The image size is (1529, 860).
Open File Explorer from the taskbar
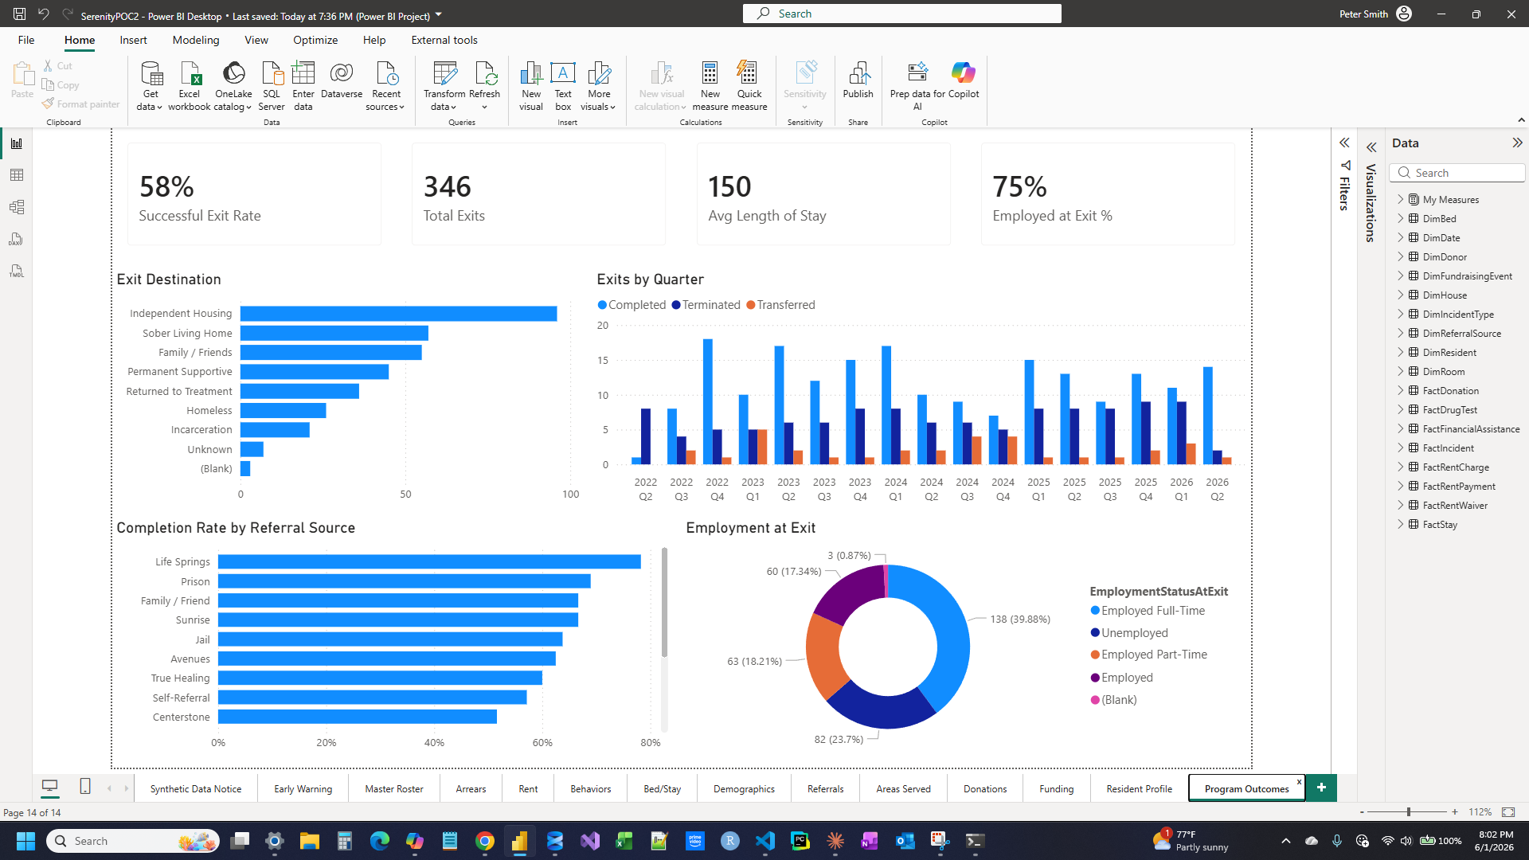click(x=310, y=841)
